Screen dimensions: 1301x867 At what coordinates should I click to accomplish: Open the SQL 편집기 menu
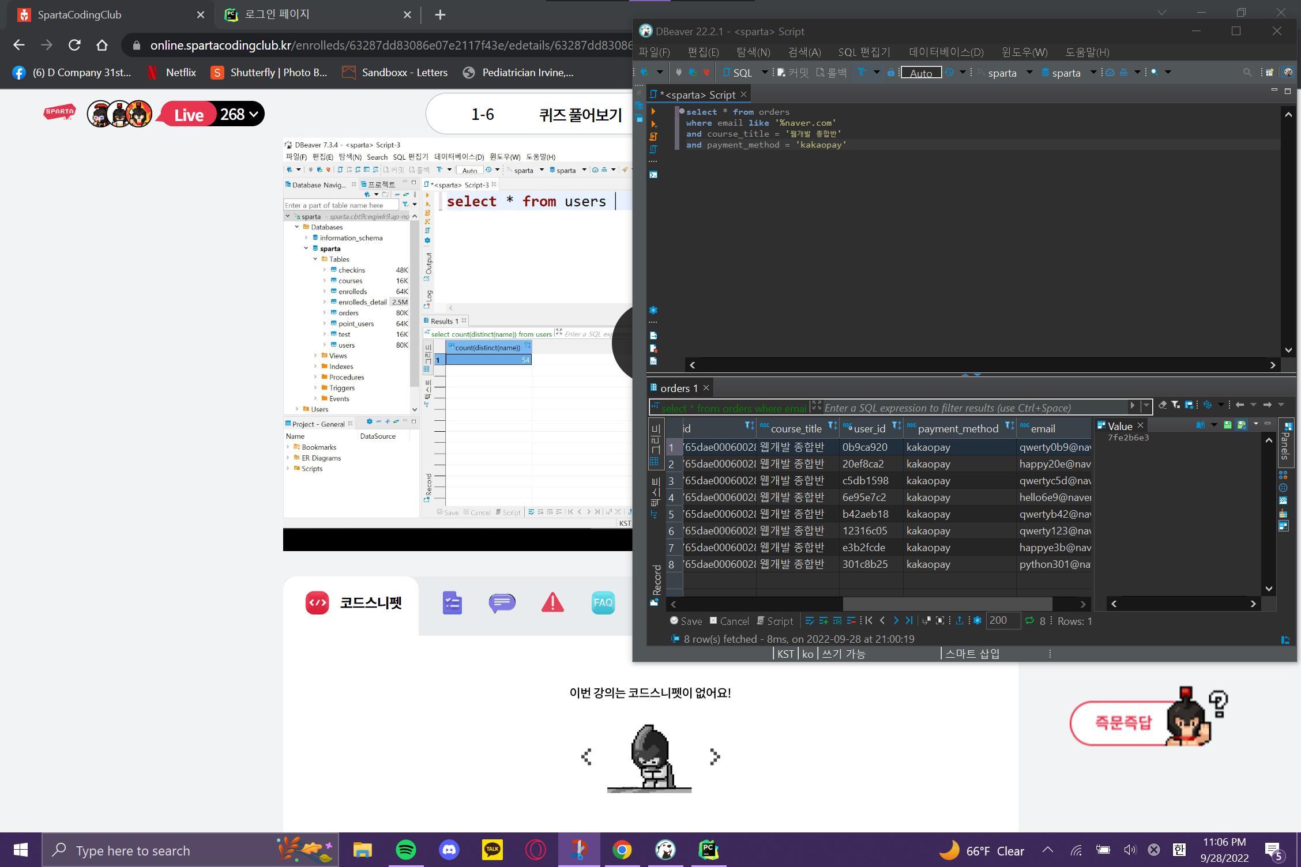pyautogui.click(x=864, y=52)
